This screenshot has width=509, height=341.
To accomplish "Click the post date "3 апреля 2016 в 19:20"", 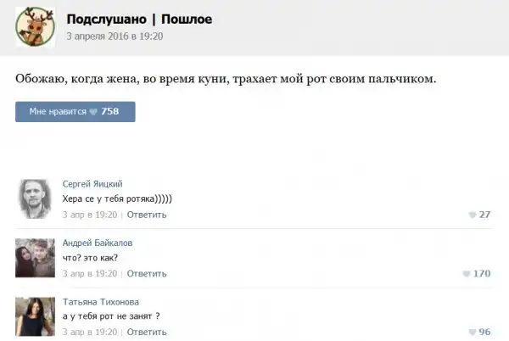I will 115,37.
